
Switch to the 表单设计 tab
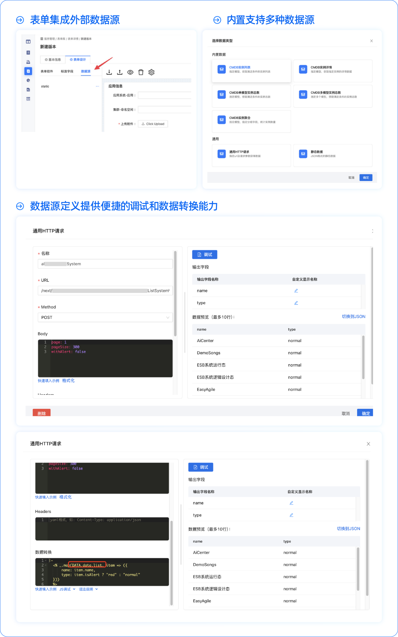coord(78,59)
